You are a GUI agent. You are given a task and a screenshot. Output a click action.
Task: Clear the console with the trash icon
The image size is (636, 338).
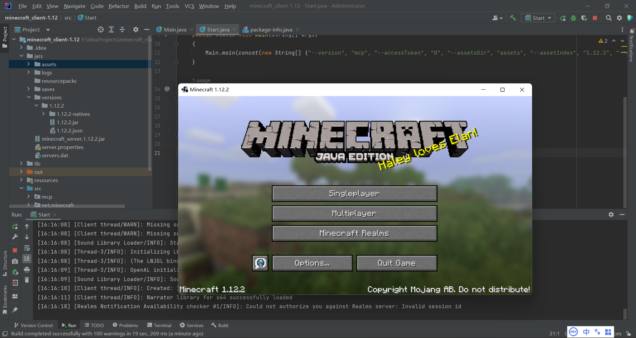click(x=27, y=280)
